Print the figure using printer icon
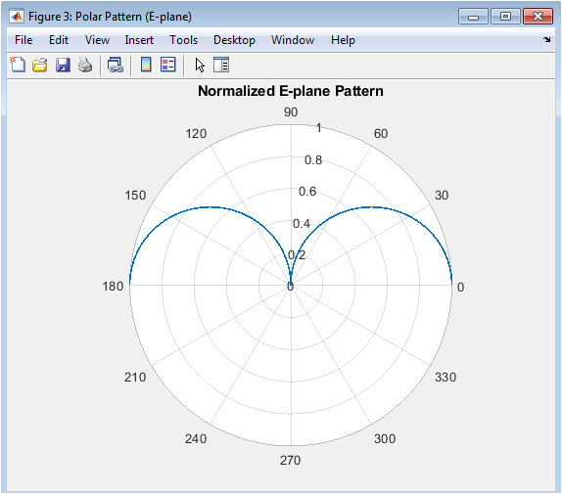The width and height of the screenshot is (562, 494). click(85, 66)
